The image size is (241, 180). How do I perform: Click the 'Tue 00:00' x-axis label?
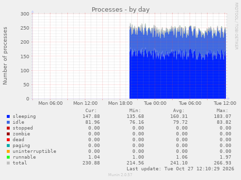(x=155, y=103)
